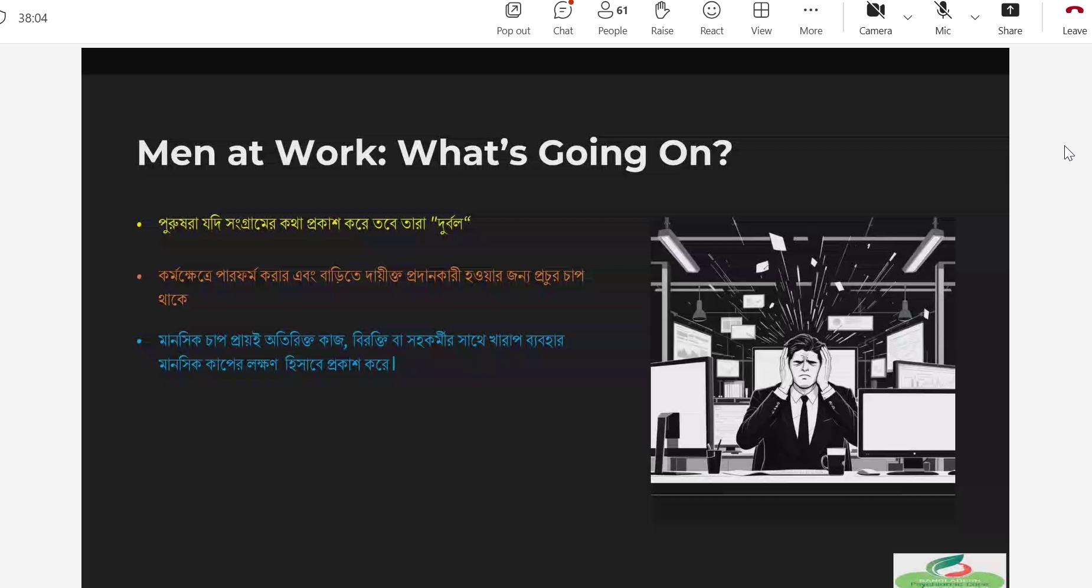Show the People participants list

pyautogui.click(x=612, y=19)
